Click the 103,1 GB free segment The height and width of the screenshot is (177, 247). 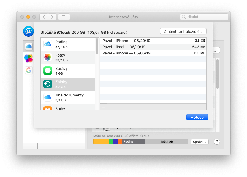coord(167,141)
